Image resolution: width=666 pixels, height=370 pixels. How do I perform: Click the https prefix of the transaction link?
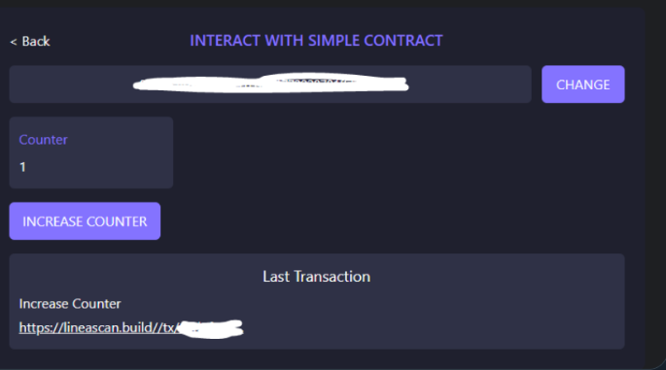point(36,327)
